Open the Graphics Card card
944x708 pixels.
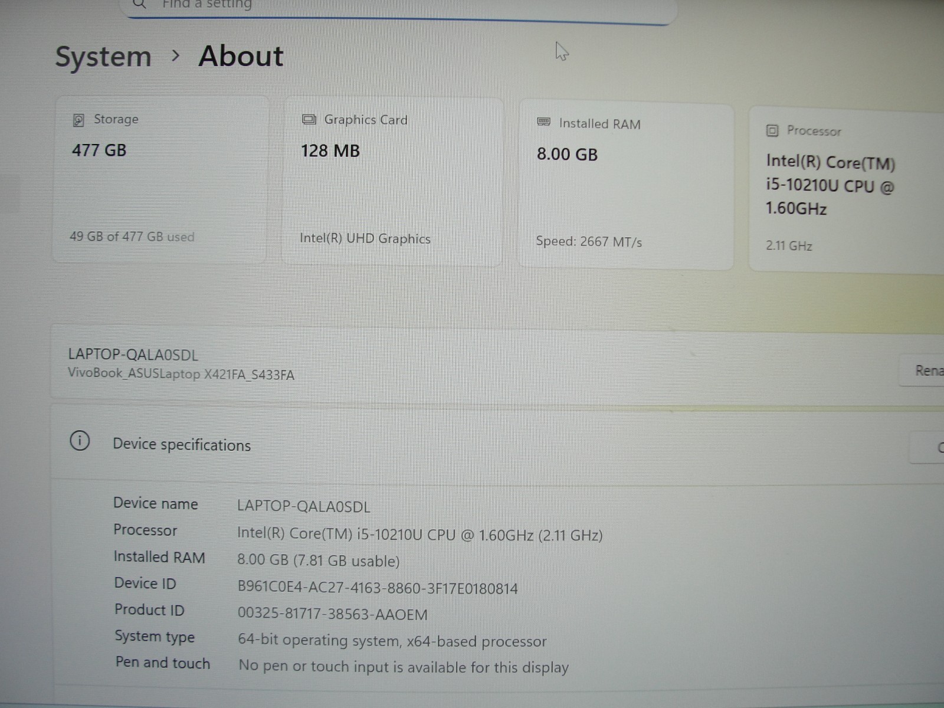pos(392,182)
